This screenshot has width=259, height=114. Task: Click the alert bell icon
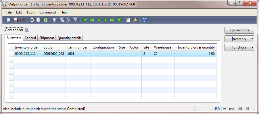pos(135,20)
